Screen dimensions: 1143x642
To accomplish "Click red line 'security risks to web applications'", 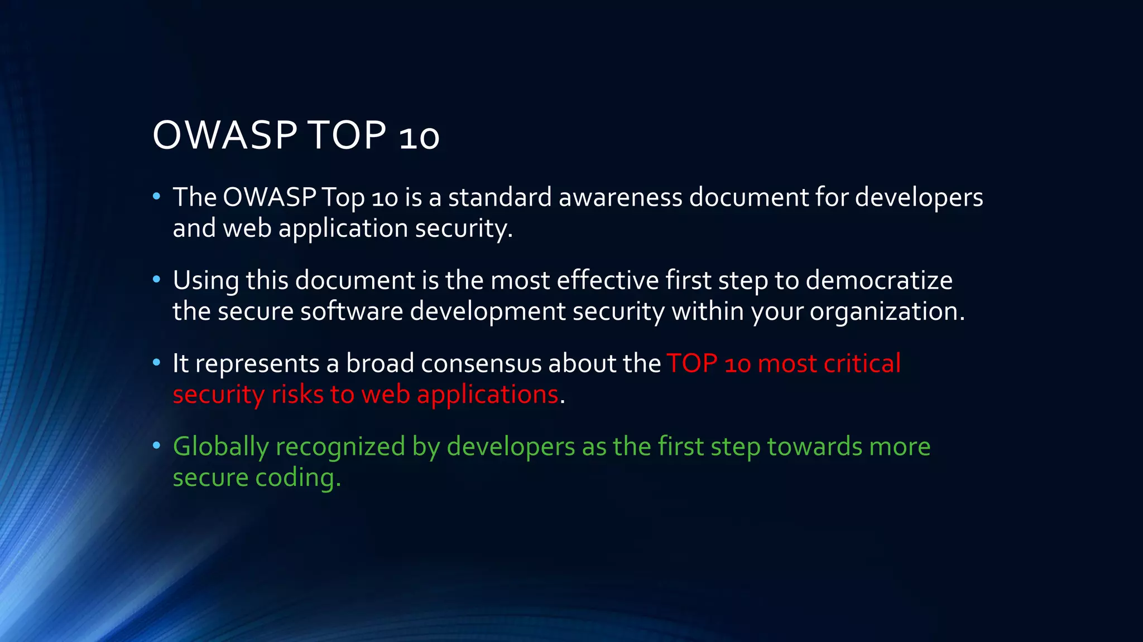I will (x=366, y=395).
